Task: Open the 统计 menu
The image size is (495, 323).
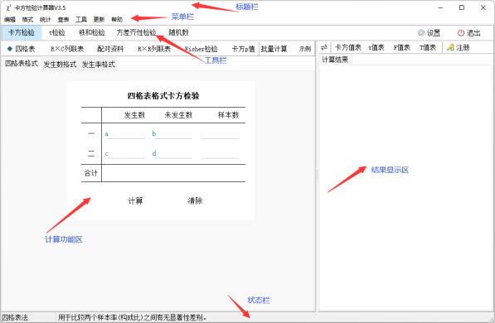Action: tap(45, 20)
